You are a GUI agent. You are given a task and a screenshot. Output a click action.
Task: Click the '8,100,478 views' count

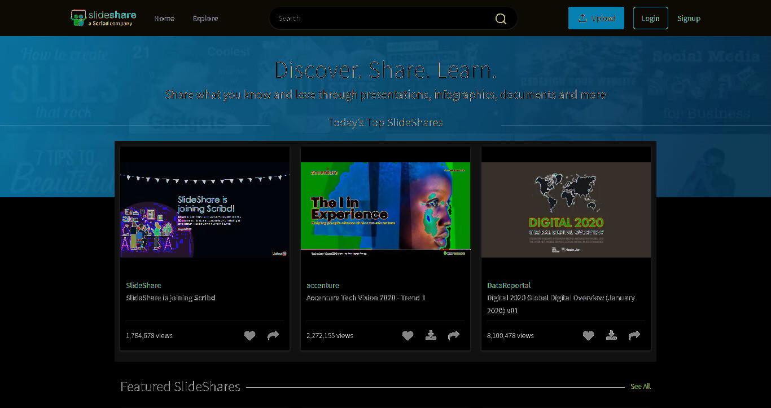[x=510, y=335]
